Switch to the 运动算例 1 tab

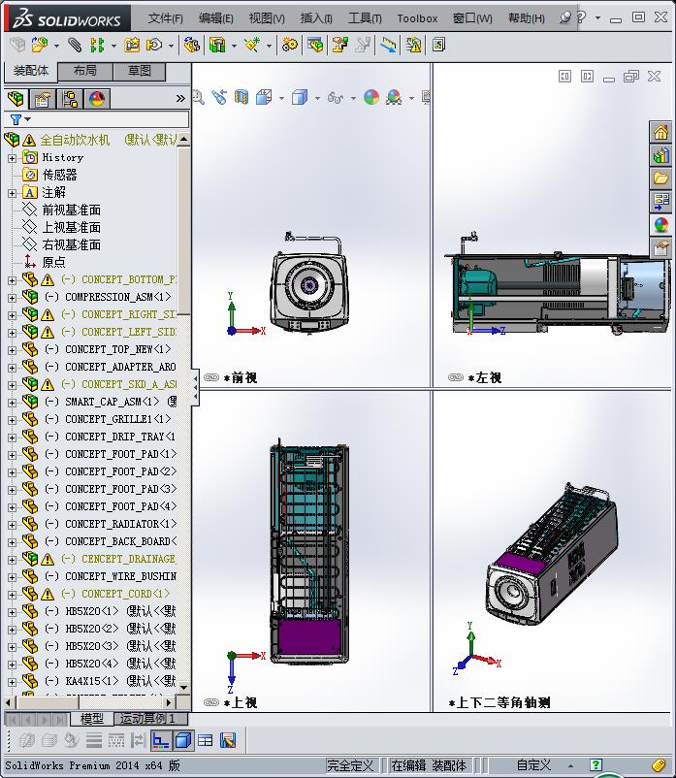click(150, 719)
